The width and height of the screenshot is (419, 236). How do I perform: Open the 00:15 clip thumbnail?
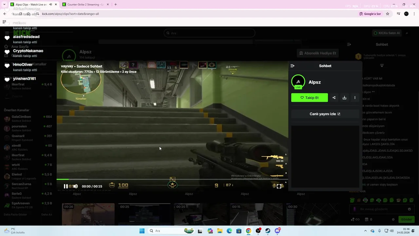click(256, 214)
